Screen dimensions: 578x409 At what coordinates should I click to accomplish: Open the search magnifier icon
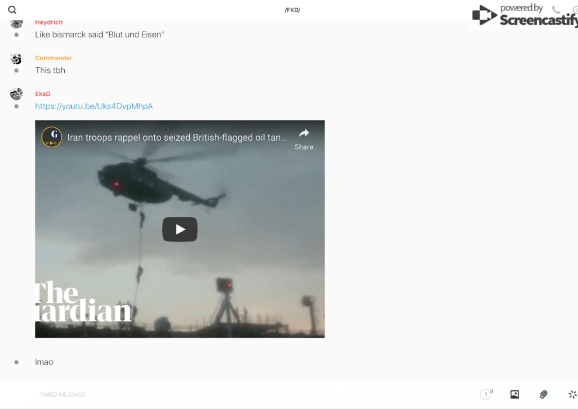12,10
